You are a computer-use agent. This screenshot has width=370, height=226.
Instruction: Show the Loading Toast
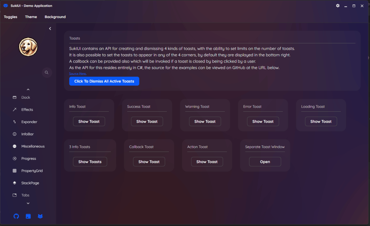[321, 121]
